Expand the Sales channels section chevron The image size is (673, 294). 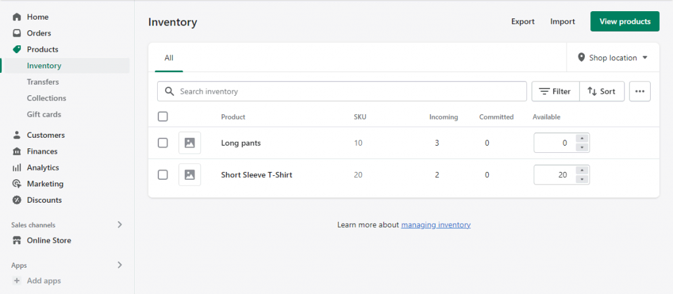(x=120, y=224)
